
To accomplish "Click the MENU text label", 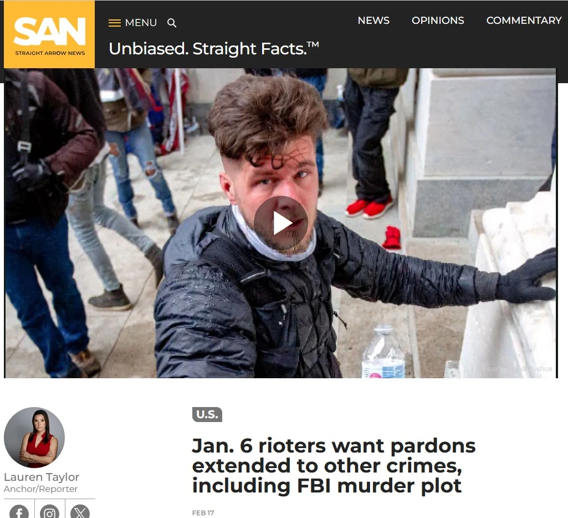I will (141, 23).
